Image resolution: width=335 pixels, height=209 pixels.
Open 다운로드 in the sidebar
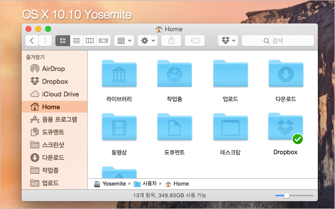click(x=54, y=158)
